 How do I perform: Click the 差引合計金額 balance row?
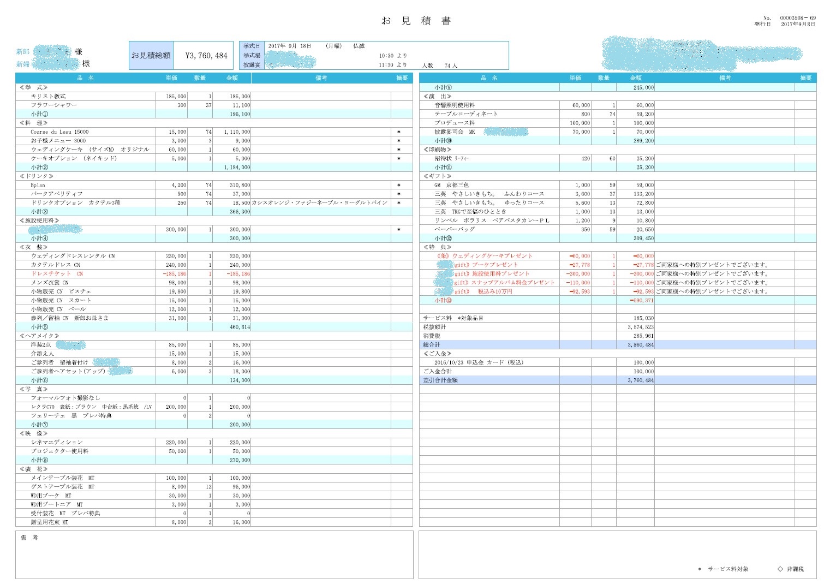440,380
